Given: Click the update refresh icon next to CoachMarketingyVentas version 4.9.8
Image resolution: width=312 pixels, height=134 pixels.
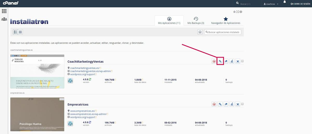Looking at the screenshot, I should (x=90, y=79).
